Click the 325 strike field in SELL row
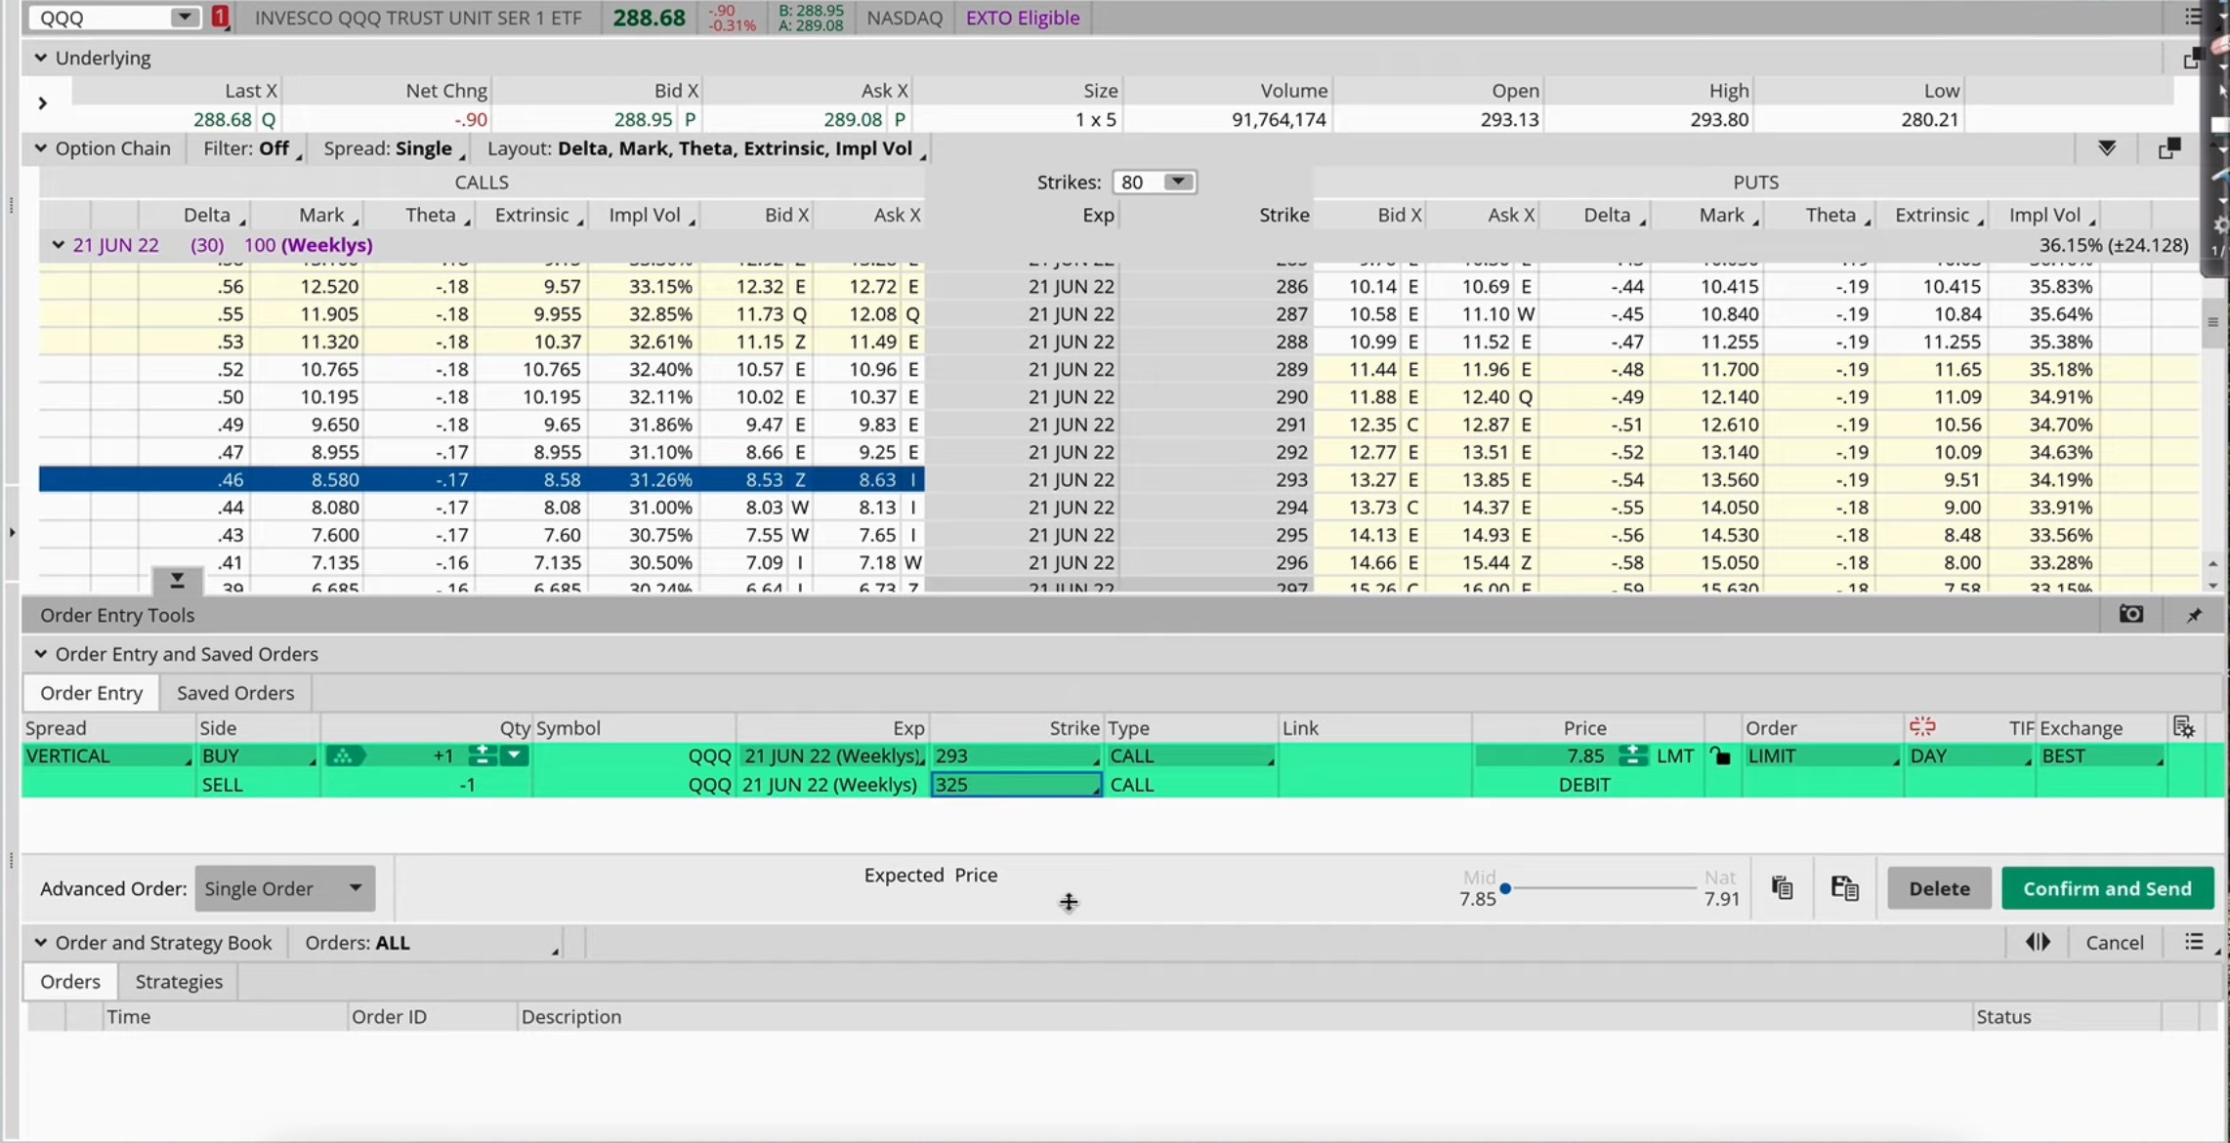 pos(1016,785)
